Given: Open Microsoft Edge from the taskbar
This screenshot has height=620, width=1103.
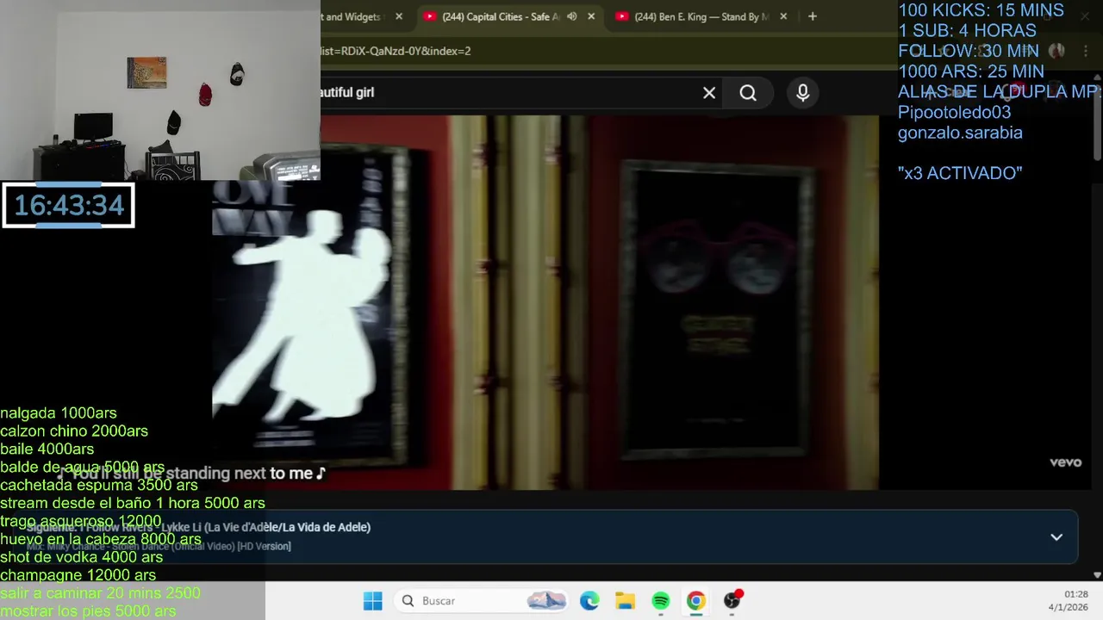Looking at the screenshot, I should [589, 601].
